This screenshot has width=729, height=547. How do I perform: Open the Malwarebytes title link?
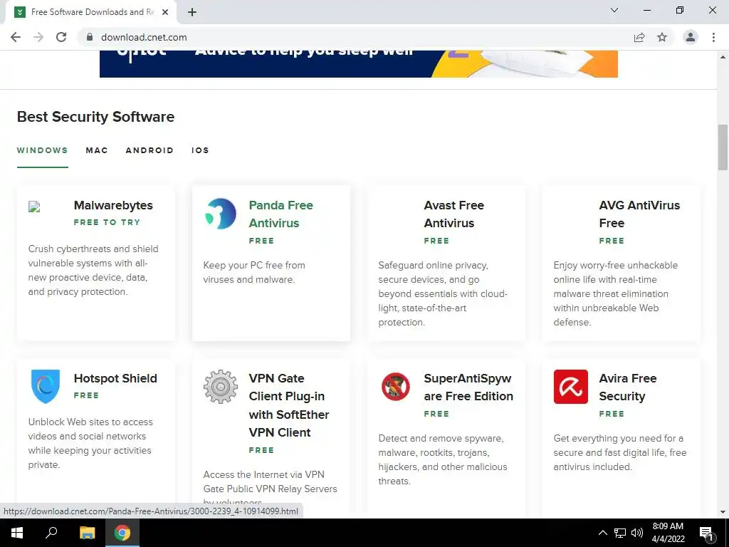tap(113, 205)
